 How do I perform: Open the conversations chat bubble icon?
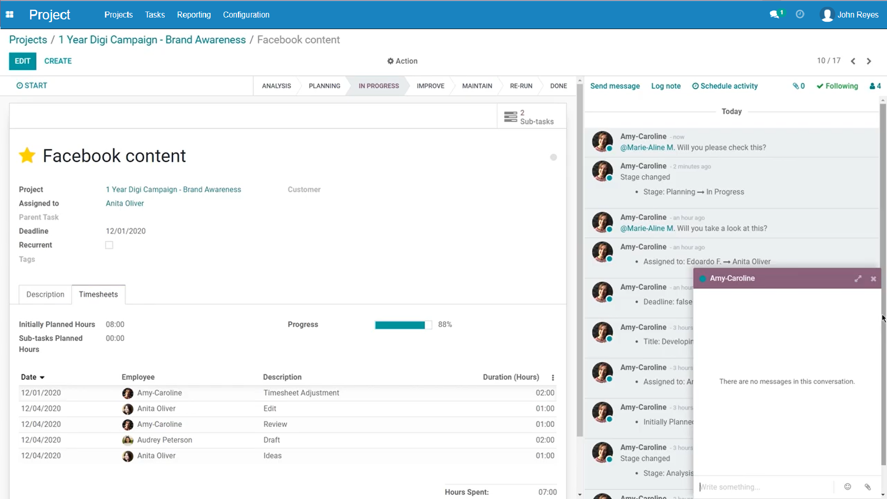775,14
